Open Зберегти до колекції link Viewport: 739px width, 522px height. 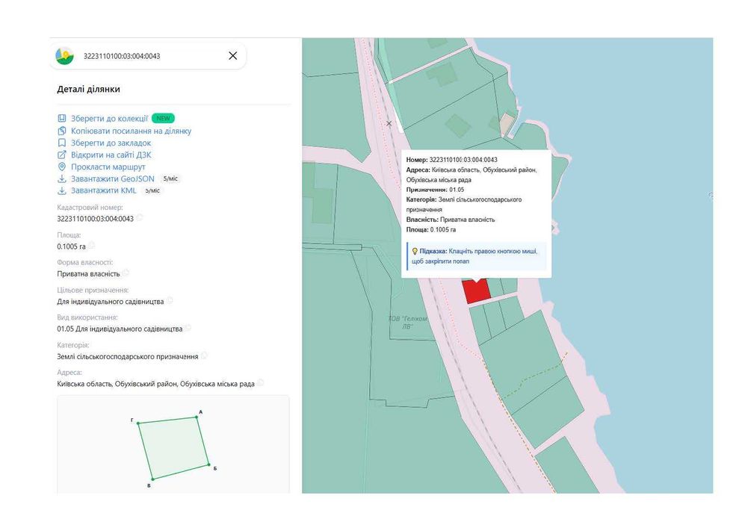tap(109, 118)
